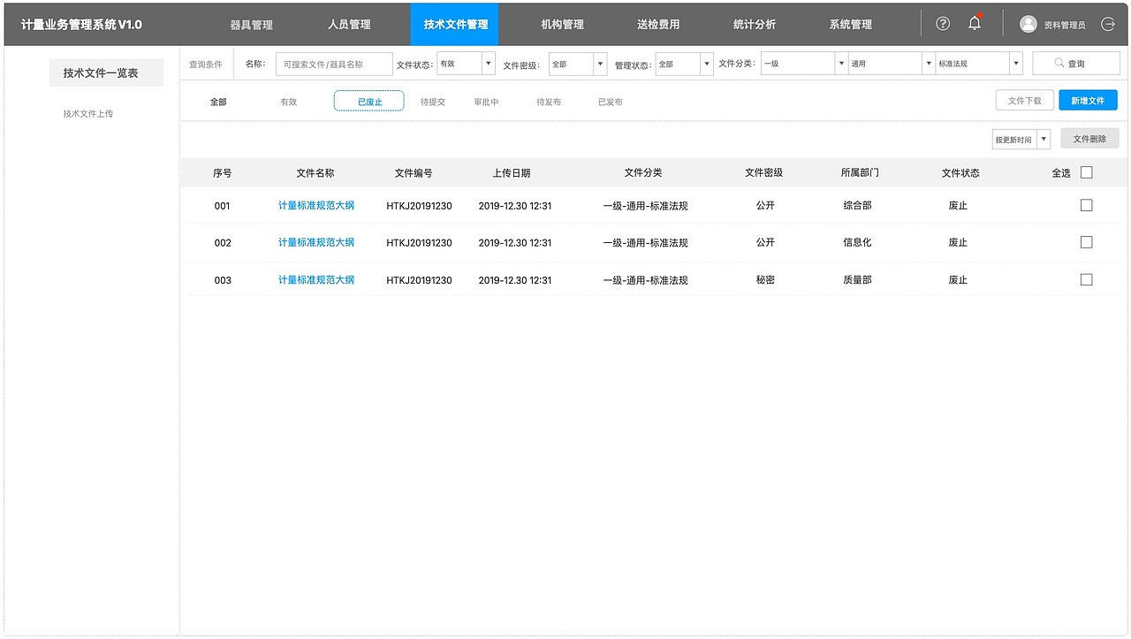
Task: Click the 文件下载 button
Action: [1025, 101]
